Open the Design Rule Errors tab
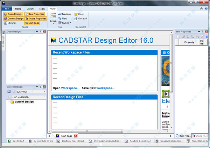The width and height of the screenshot is (210, 148). tap(41, 141)
